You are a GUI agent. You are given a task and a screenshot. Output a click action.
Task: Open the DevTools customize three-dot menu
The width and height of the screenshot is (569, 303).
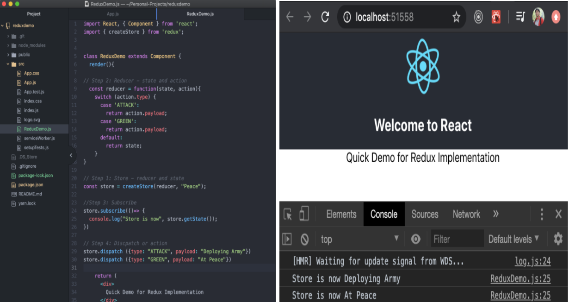tap(541, 214)
